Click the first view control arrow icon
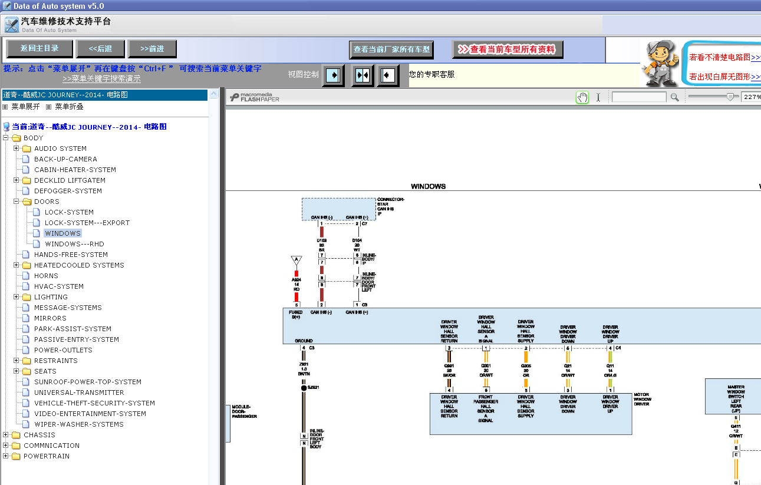This screenshot has height=485, width=761. [x=334, y=75]
